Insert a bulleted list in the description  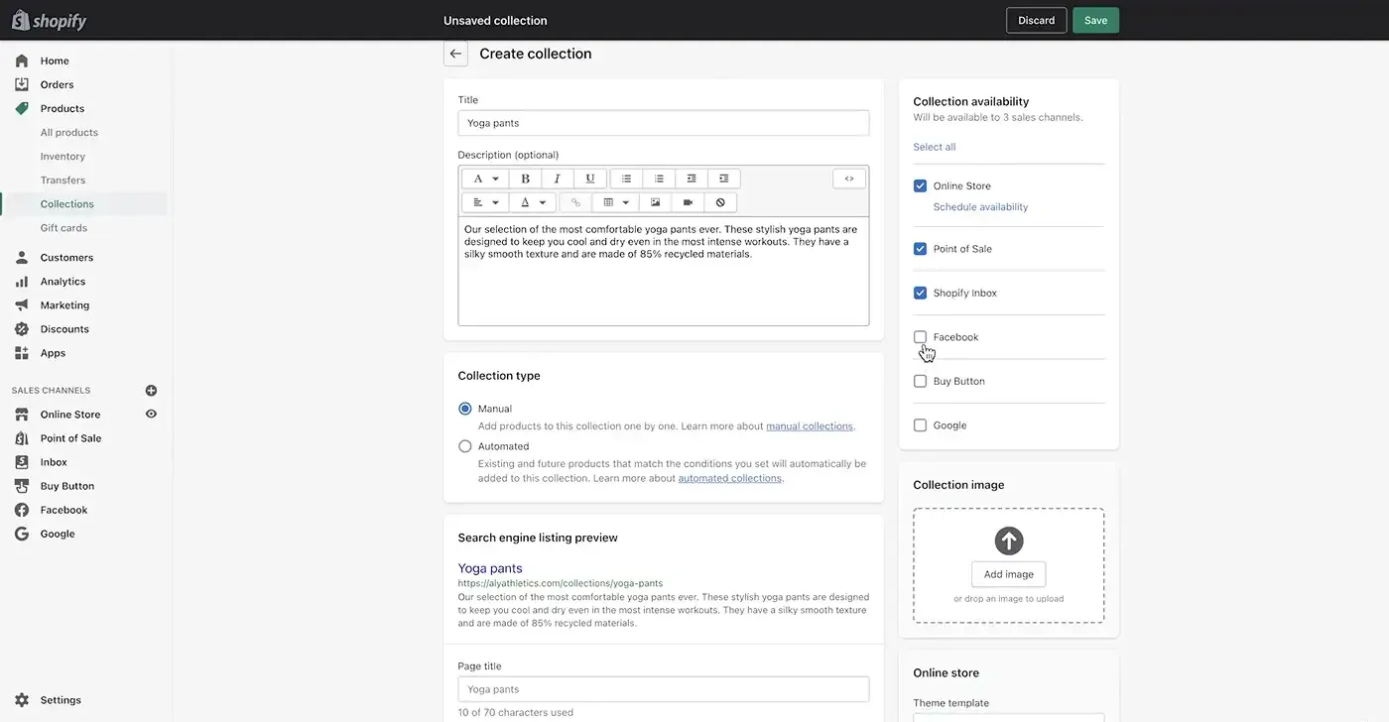624,178
